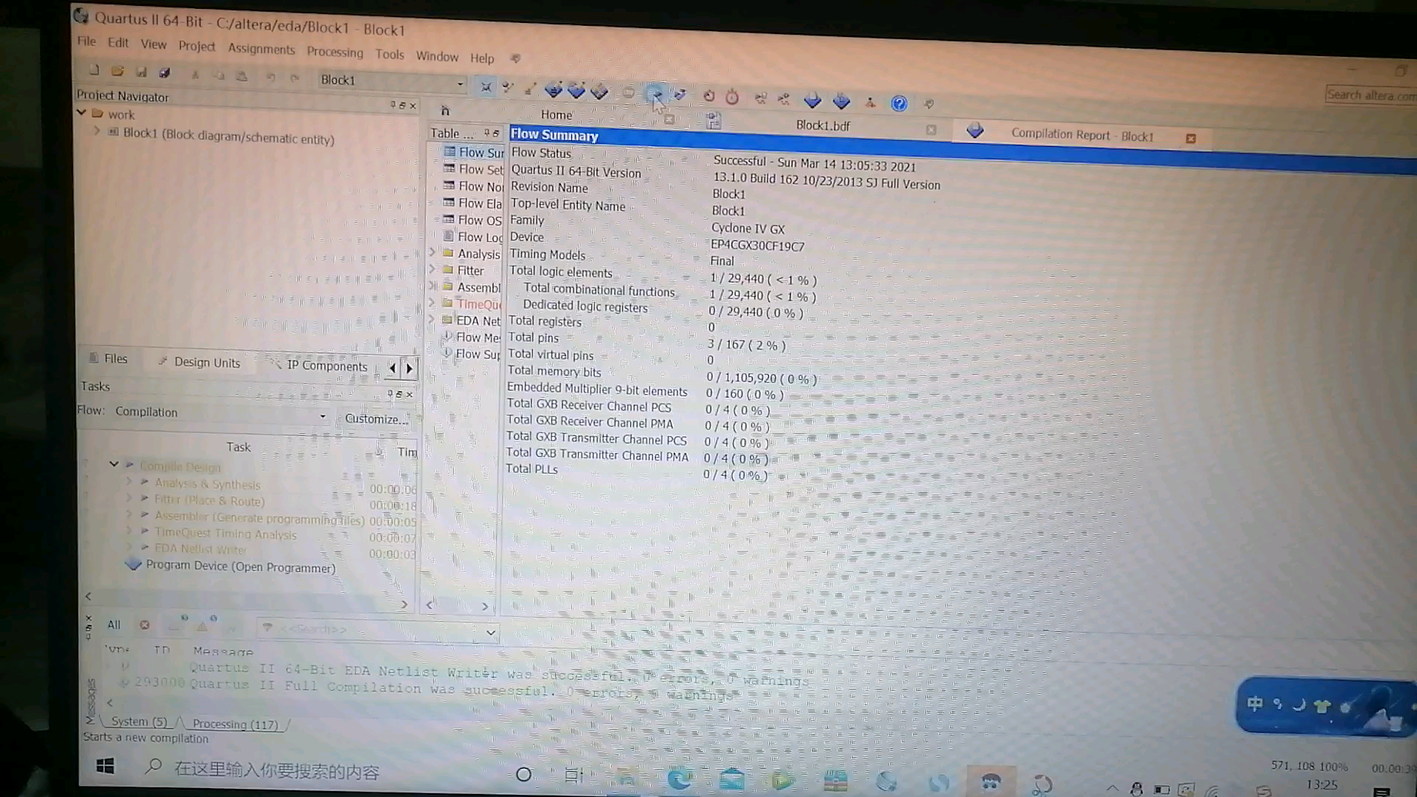Show error messages filter icon

(145, 625)
